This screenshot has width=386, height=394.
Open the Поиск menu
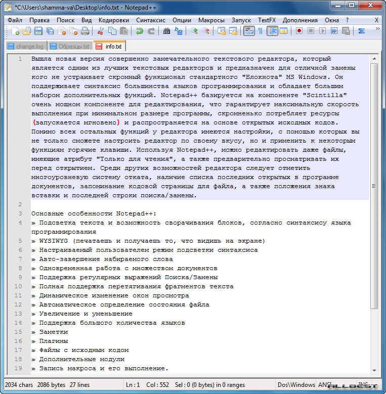[x=65, y=20]
